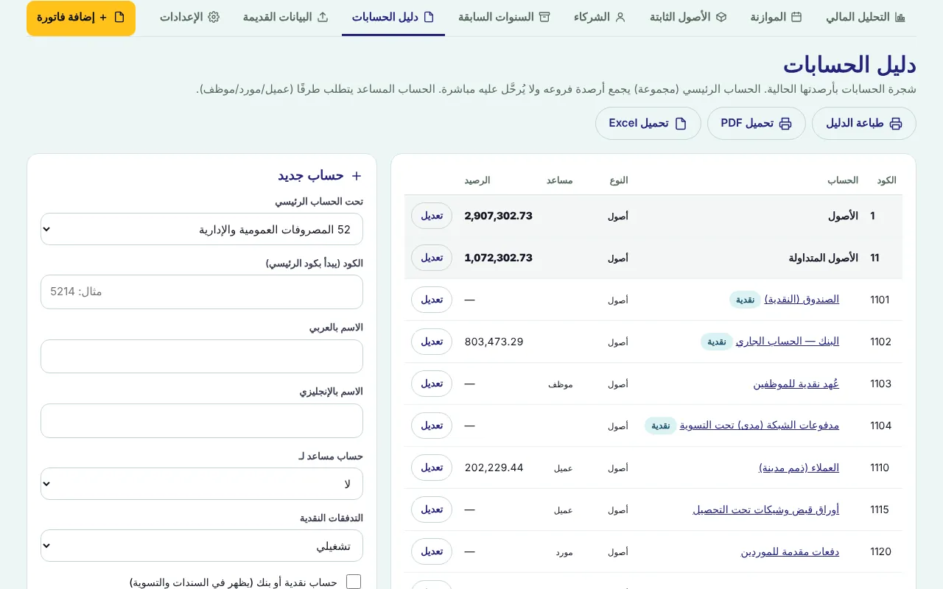This screenshot has height=589, width=943.
Task: Focus the الاسم بالإنجليزي input field
Action: click(202, 420)
